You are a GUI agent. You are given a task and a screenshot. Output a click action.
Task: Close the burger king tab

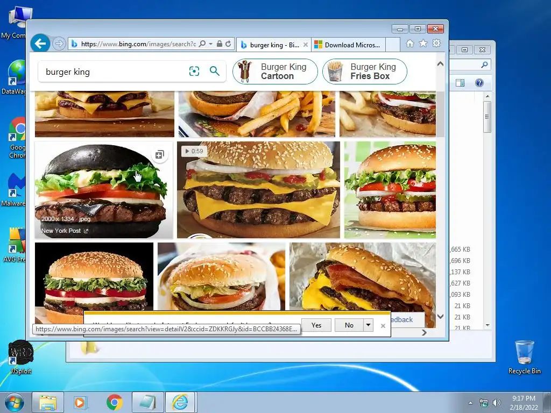click(x=306, y=45)
